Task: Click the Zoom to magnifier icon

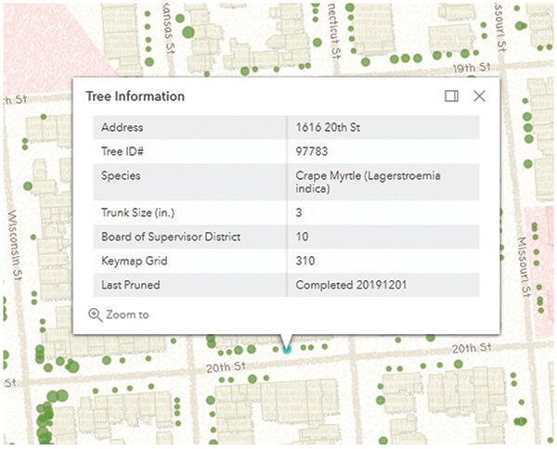Action: 96,314
